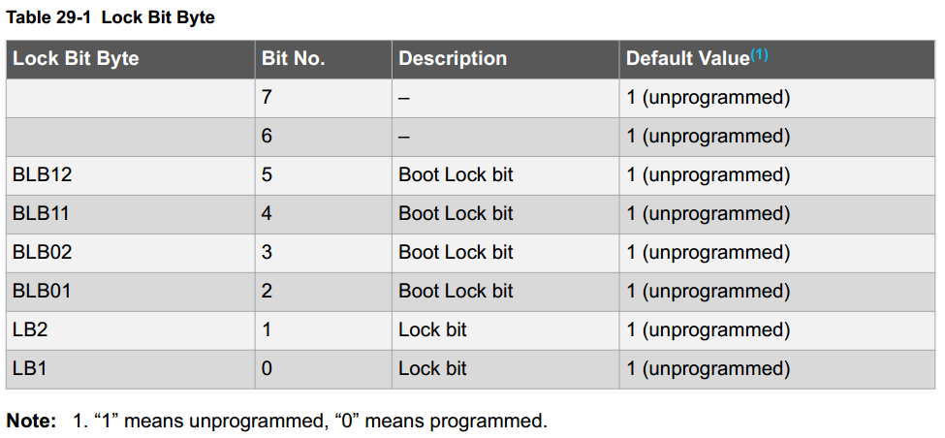Select the LB1 cell
Image resolution: width=945 pixels, height=438 pixels.
tap(131, 369)
